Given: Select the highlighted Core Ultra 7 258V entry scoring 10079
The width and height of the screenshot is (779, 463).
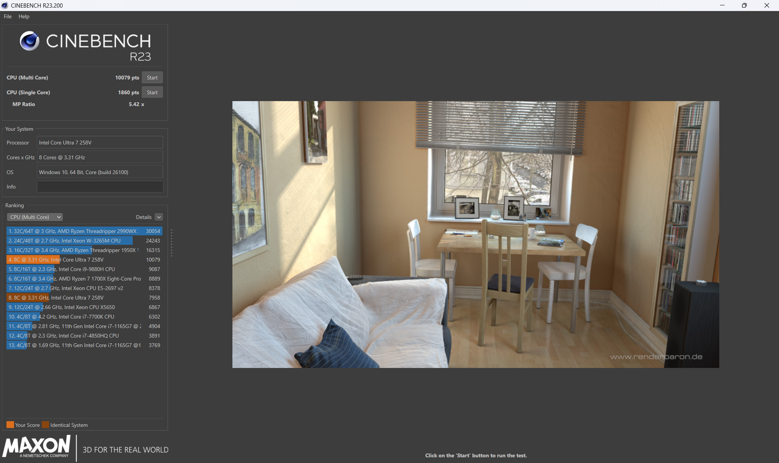Looking at the screenshot, I should pyautogui.click(x=84, y=260).
